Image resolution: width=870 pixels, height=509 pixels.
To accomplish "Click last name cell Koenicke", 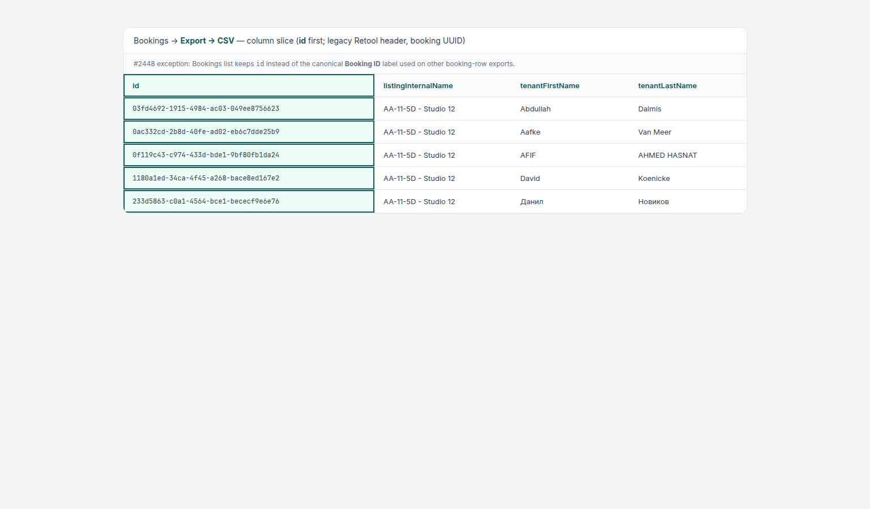I will click(688, 178).
